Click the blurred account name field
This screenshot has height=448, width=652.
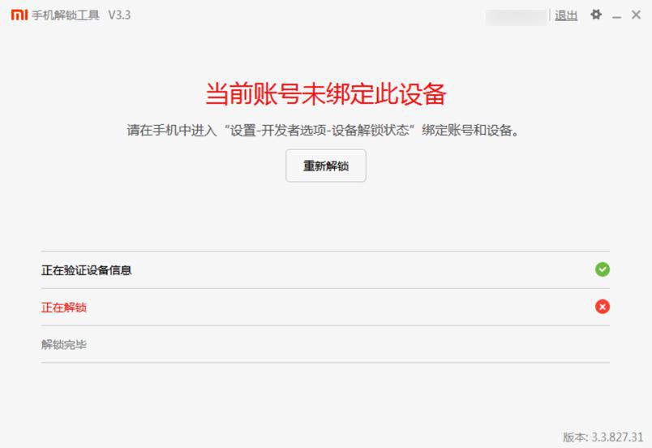[x=516, y=17]
